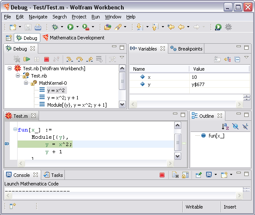This screenshot has width=255, height=215.
Task: Click editor vertical scrollbar up arrow
Action: coord(178,125)
